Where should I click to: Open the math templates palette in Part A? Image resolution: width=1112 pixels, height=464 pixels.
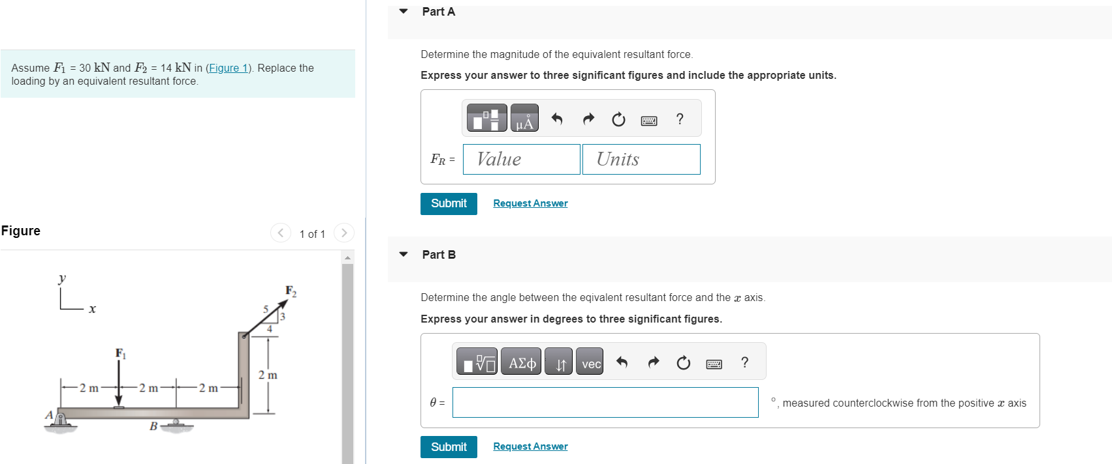tap(485, 118)
